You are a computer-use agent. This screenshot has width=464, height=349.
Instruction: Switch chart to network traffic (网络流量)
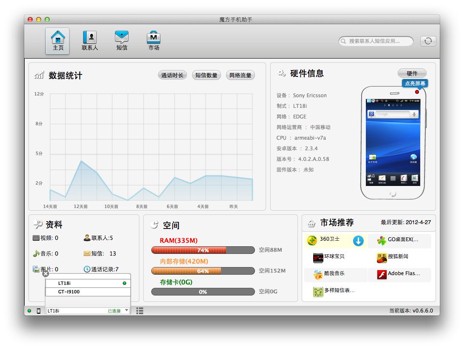240,76
